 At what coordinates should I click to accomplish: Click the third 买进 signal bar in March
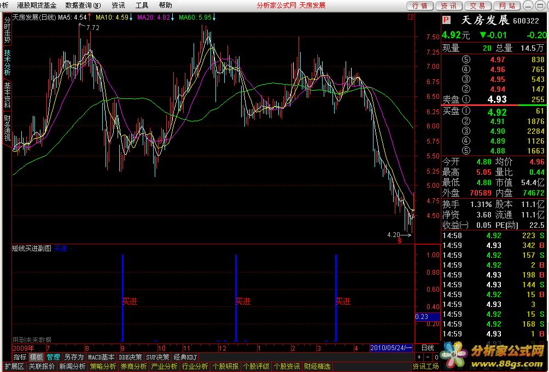click(336, 298)
